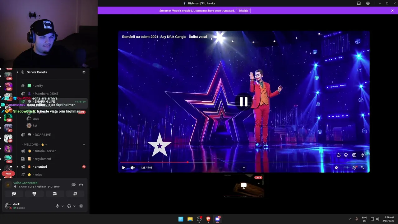Dismiss the Streamer Mode banner
The width and height of the screenshot is (398, 224).
(392, 11)
